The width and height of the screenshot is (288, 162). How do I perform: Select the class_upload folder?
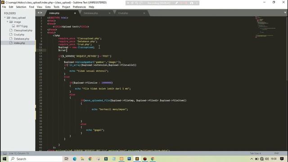(18, 18)
